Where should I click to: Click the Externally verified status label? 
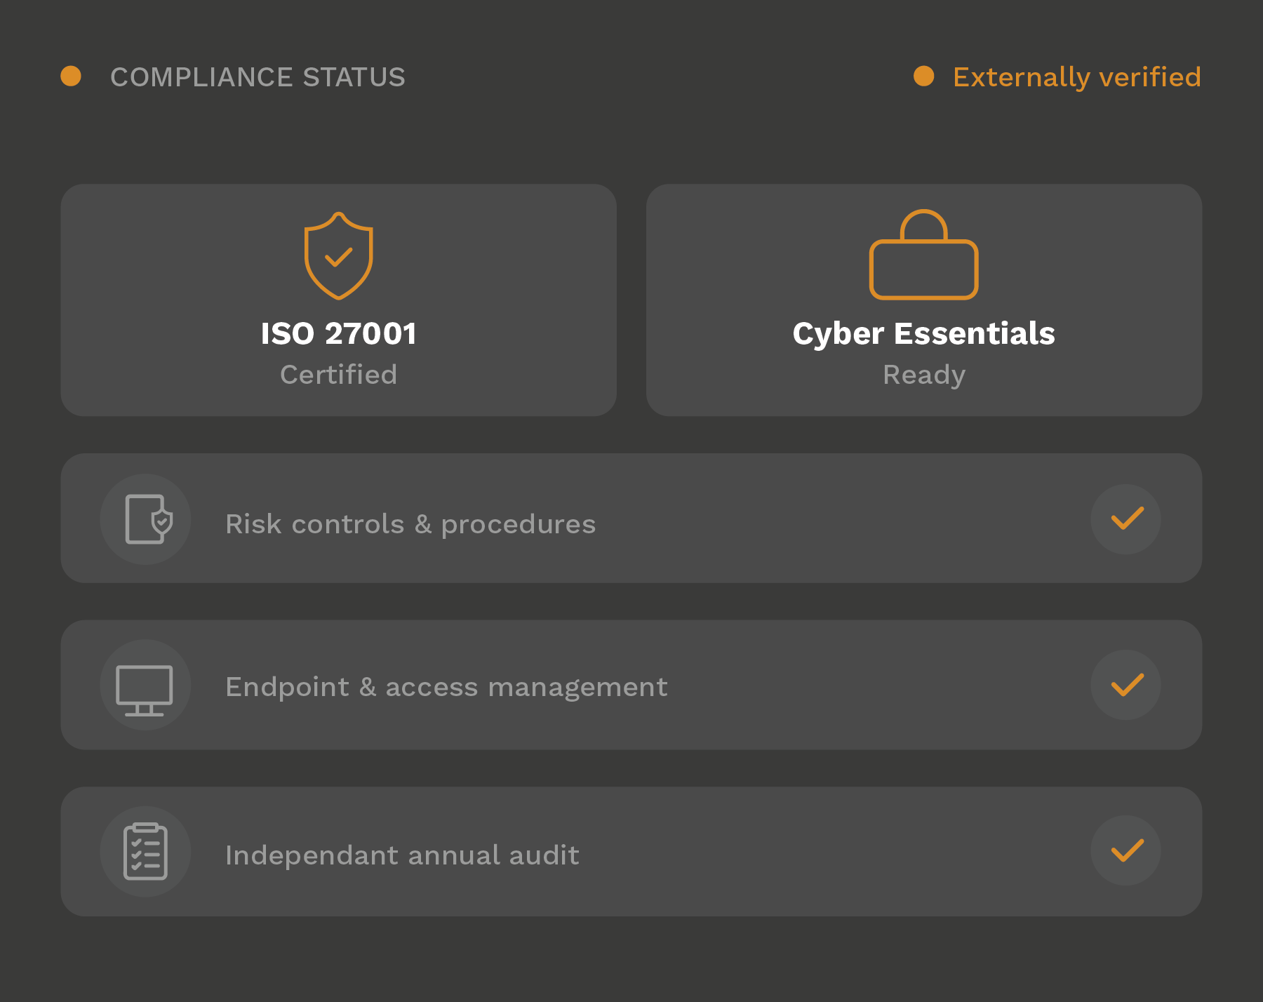pos(1077,77)
